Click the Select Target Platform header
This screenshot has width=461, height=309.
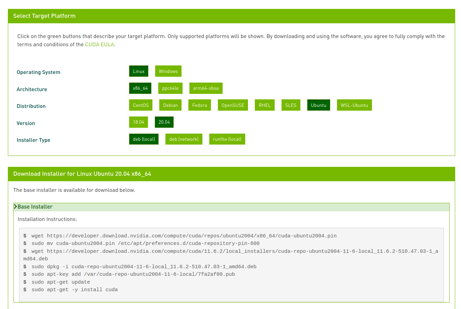pos(232,16)
